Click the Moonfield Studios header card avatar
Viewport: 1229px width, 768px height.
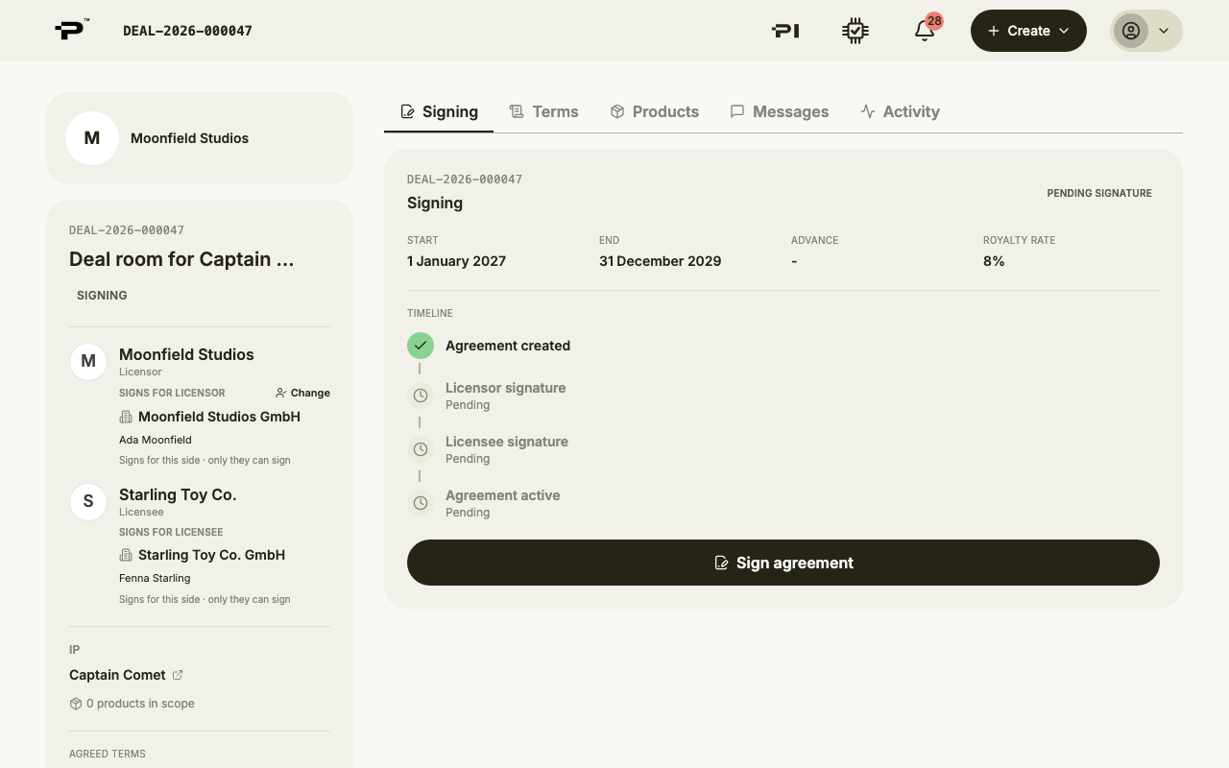tap(92, 138)
